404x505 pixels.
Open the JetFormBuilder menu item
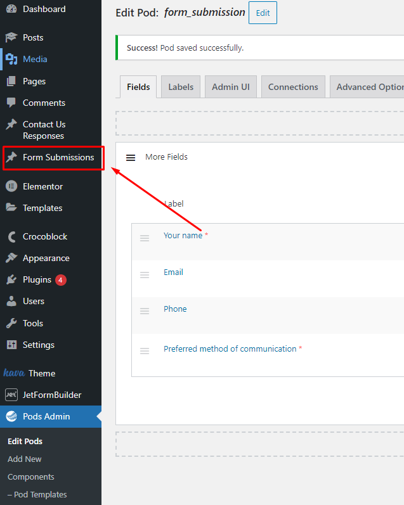pyautogui.click(x=51, y=395)
